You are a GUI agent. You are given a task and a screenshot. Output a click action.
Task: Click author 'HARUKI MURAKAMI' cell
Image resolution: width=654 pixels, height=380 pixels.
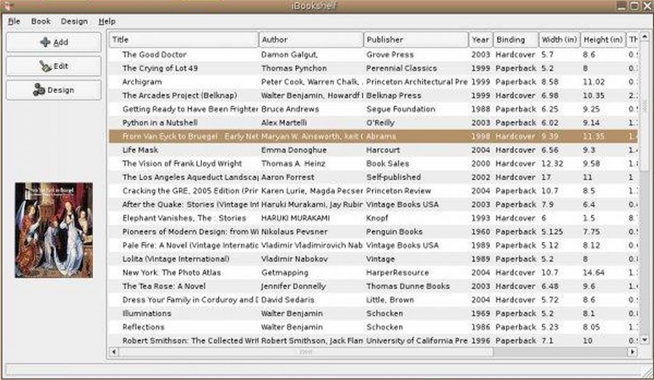(295, 218)
